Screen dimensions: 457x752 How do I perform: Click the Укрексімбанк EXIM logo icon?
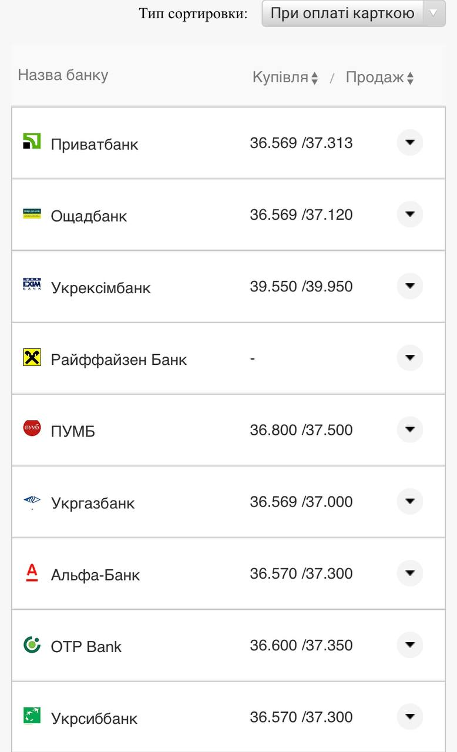(x=32, y=285)
